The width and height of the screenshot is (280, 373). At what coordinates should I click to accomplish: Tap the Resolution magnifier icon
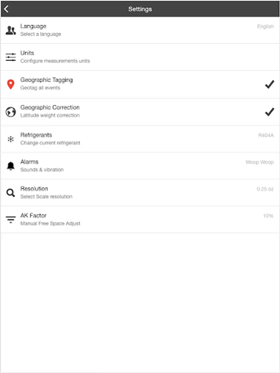pos(11,193)
